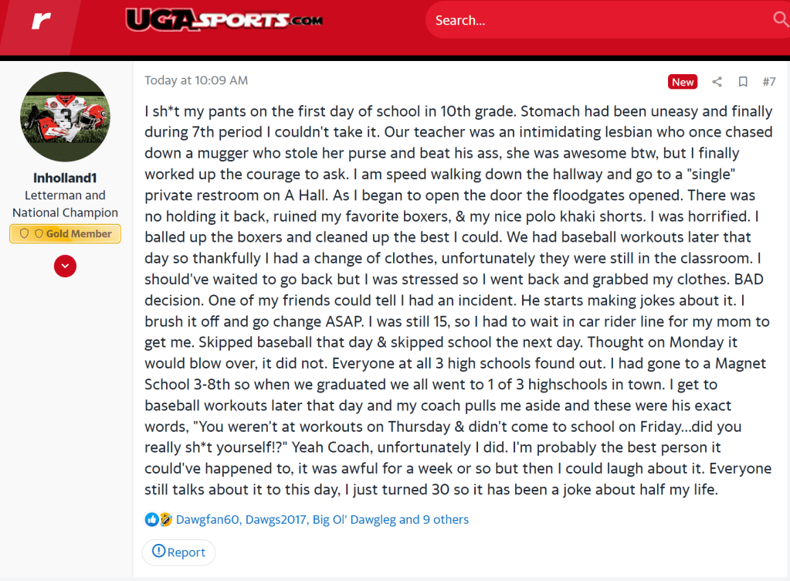The width and height of the screenshot is (790, 581).
Task: Type in the Search field
Action: (x=595, y=21)
